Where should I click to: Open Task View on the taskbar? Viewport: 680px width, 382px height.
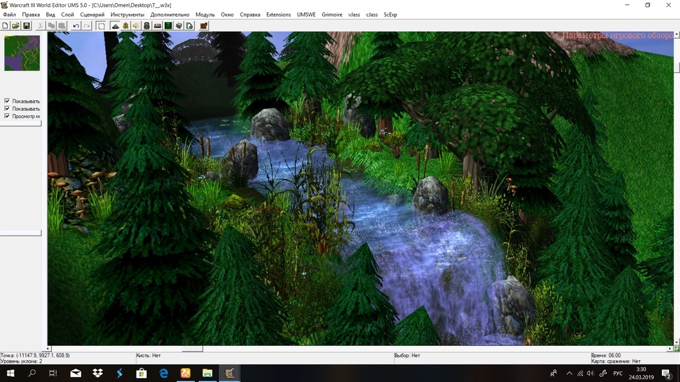[53, 374]
